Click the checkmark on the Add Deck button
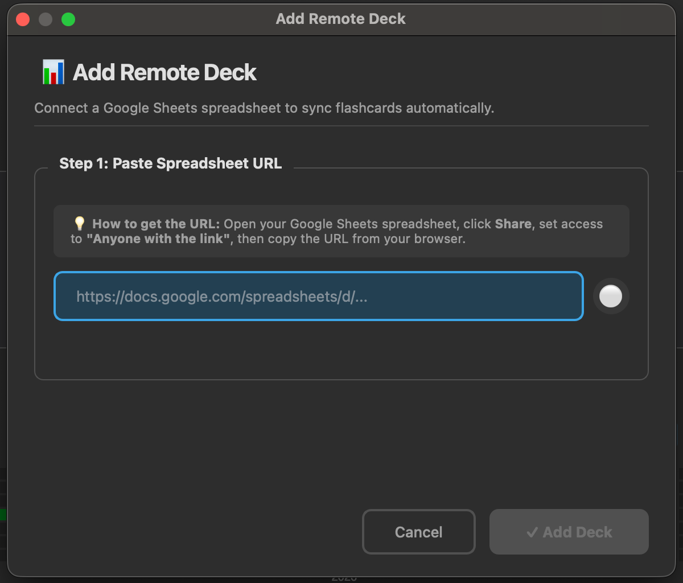The height and width of the screenshot is (583, 683). point(532,532)
